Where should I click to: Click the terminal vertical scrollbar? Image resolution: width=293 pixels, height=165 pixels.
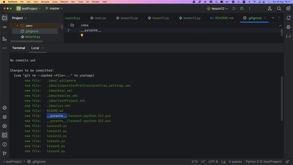tap(282, 99)
